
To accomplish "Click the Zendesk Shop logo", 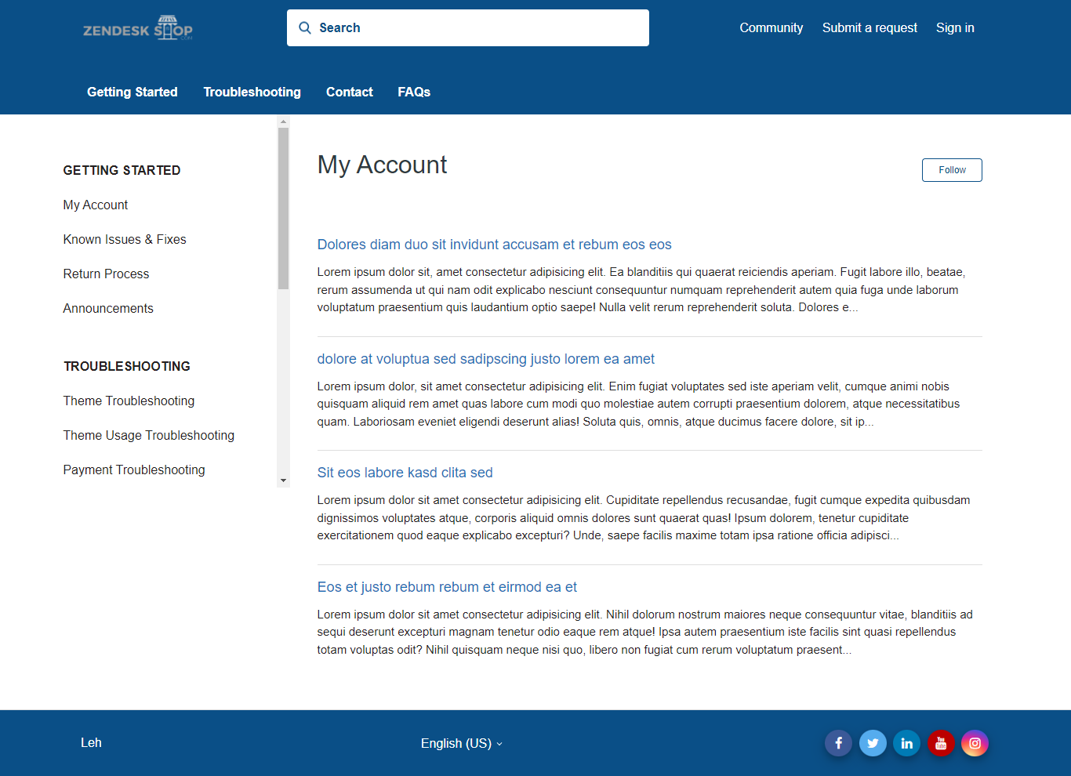I will [x=138, y=28].
